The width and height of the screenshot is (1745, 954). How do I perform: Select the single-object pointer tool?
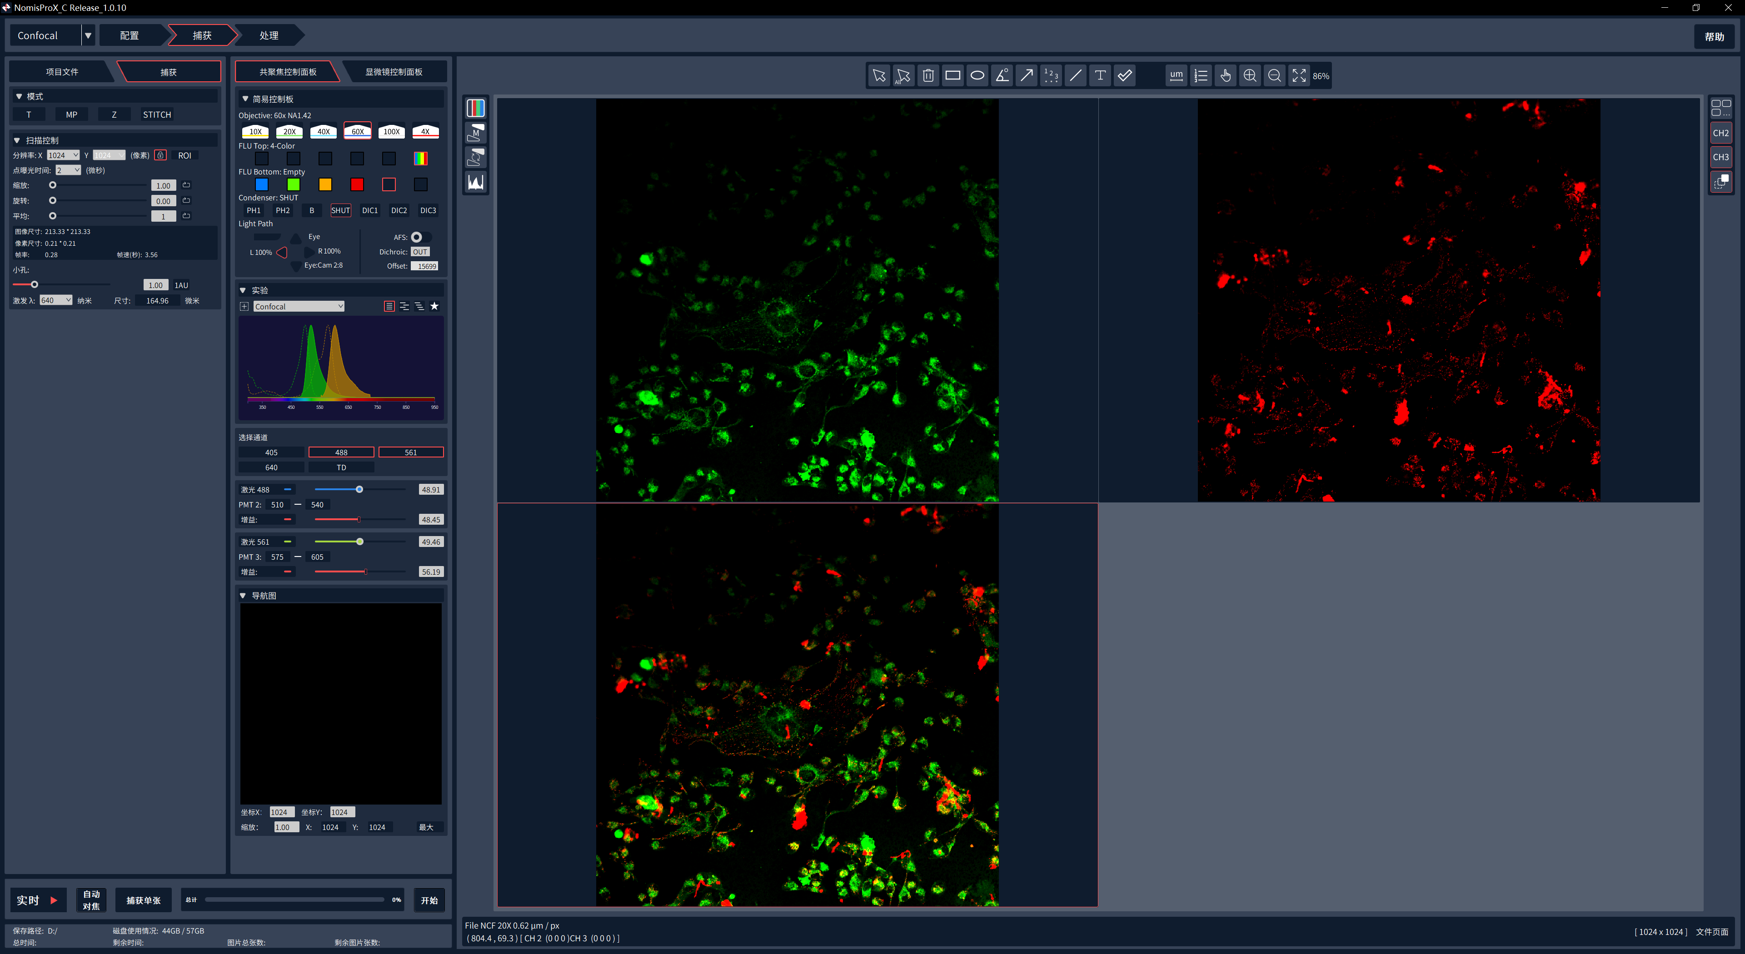pyautogui.click(x=878, y=76)
